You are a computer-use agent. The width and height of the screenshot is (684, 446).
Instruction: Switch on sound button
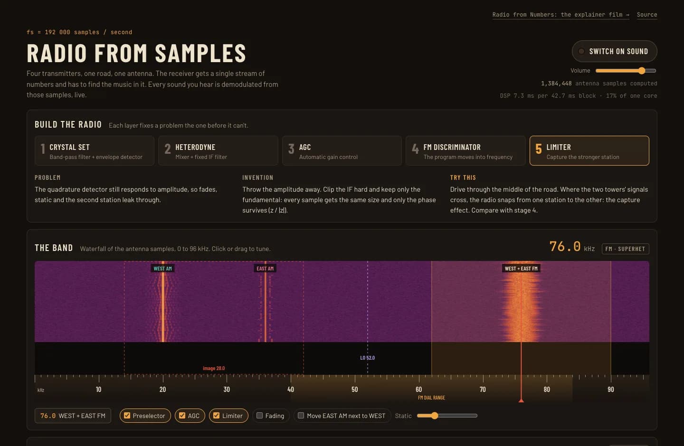pos(614,51)
